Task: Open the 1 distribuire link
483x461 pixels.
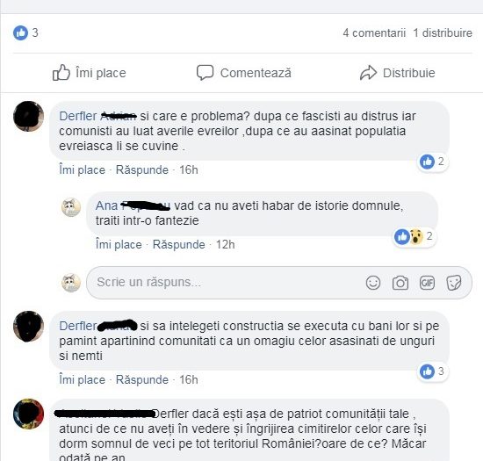Action: tap(443, 32)
